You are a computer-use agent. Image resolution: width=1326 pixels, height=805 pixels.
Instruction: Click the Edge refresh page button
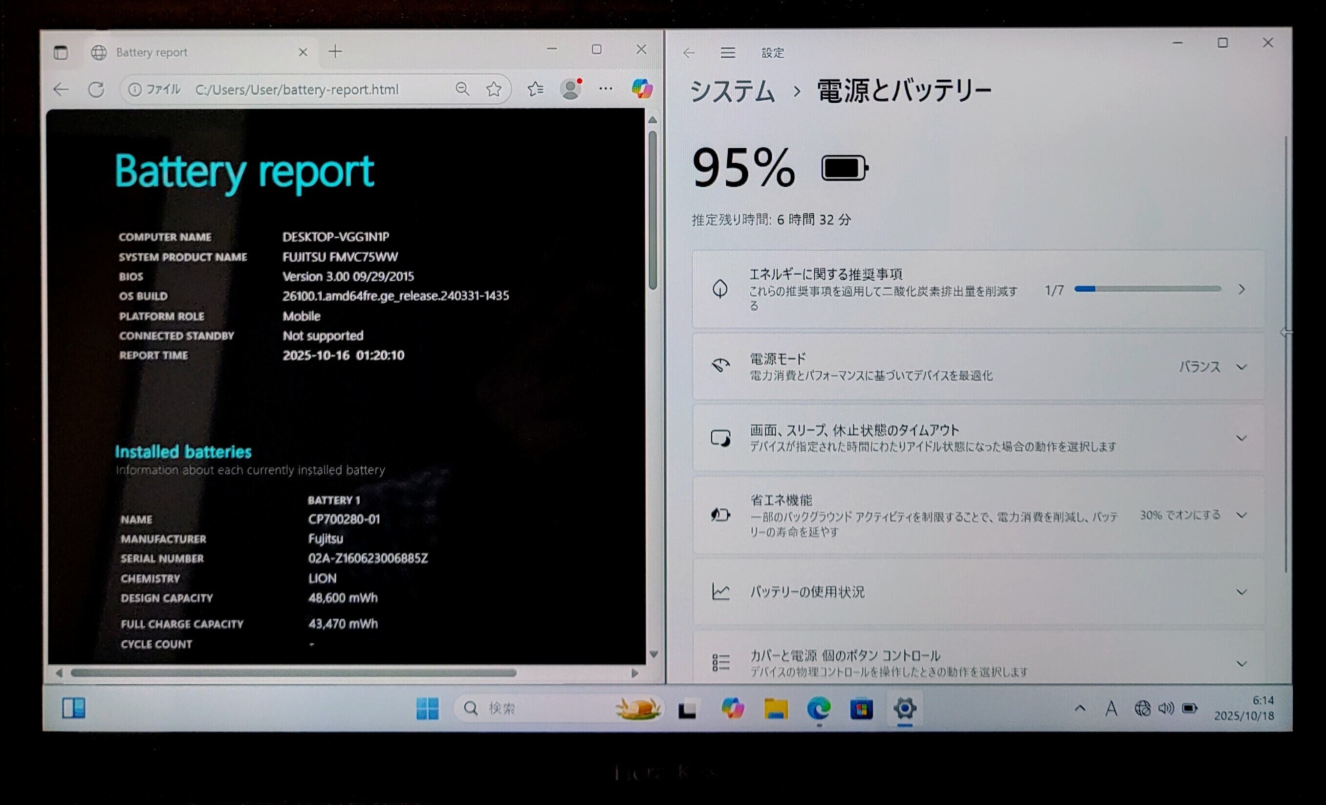(96, 89)
